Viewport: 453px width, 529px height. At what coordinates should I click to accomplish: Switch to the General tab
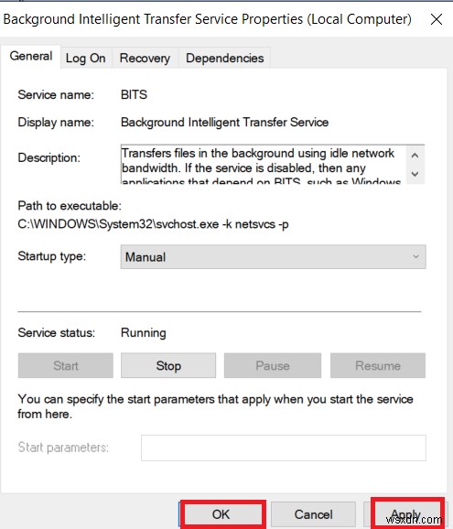pos(31,56)
